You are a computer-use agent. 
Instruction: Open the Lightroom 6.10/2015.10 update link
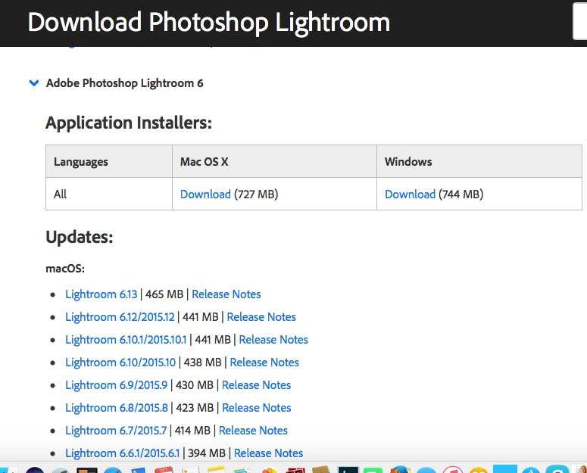(x=120, y=363)
